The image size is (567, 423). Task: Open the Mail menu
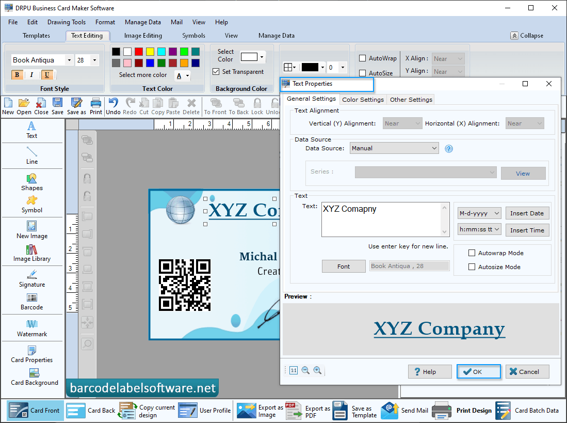(176, 22)
